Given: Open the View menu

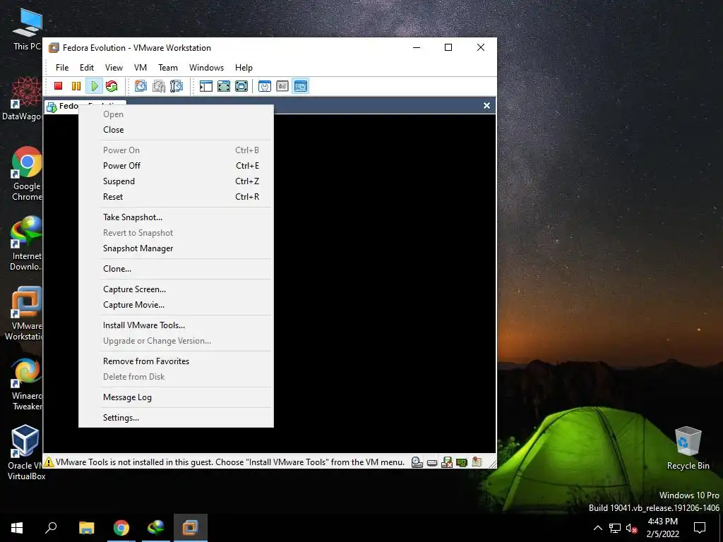Looking at the screenshot, I should click(114, 68).
